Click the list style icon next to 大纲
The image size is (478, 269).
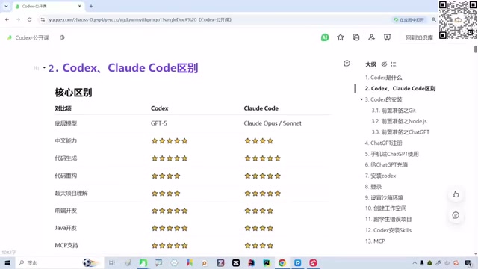pos(394,64)
